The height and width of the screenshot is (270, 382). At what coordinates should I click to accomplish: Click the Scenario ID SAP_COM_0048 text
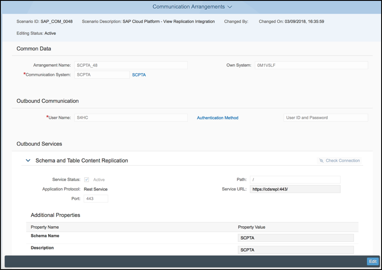coord(45,21)
